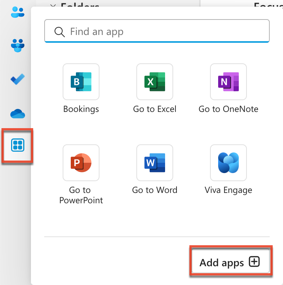Collapse the Folders section chevron
The image size is (283, 285).
pos(53,6)
